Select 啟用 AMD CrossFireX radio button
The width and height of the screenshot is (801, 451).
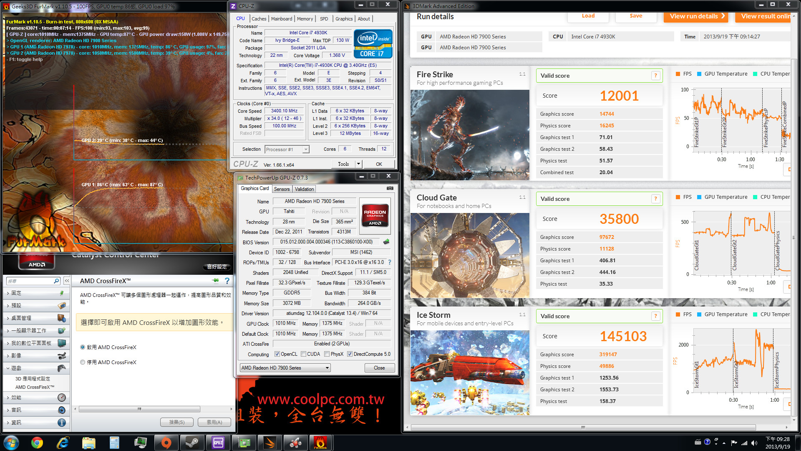pyautogui.click(x=83, y=347)
